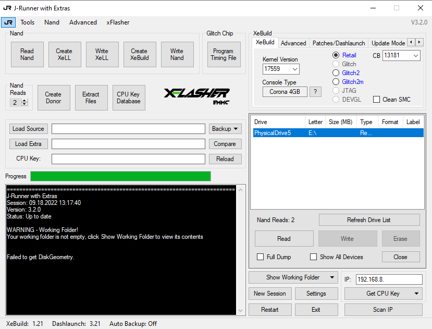Viewport: 432px width, 329px height.
Task: Decrease Nand Reads with down spinner arrow
Action: click(x=24, y=104)
